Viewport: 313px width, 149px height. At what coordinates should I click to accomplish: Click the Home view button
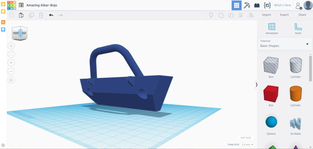pos(11,46)
